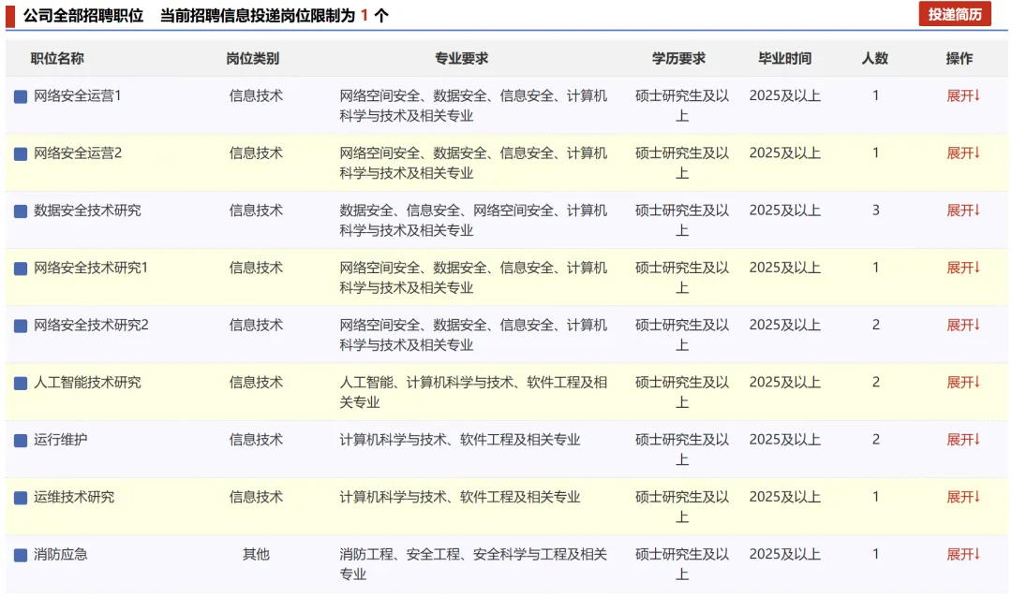Click the 学历要求 column header
Screen dimensions: 1012x596
(678, 58)
